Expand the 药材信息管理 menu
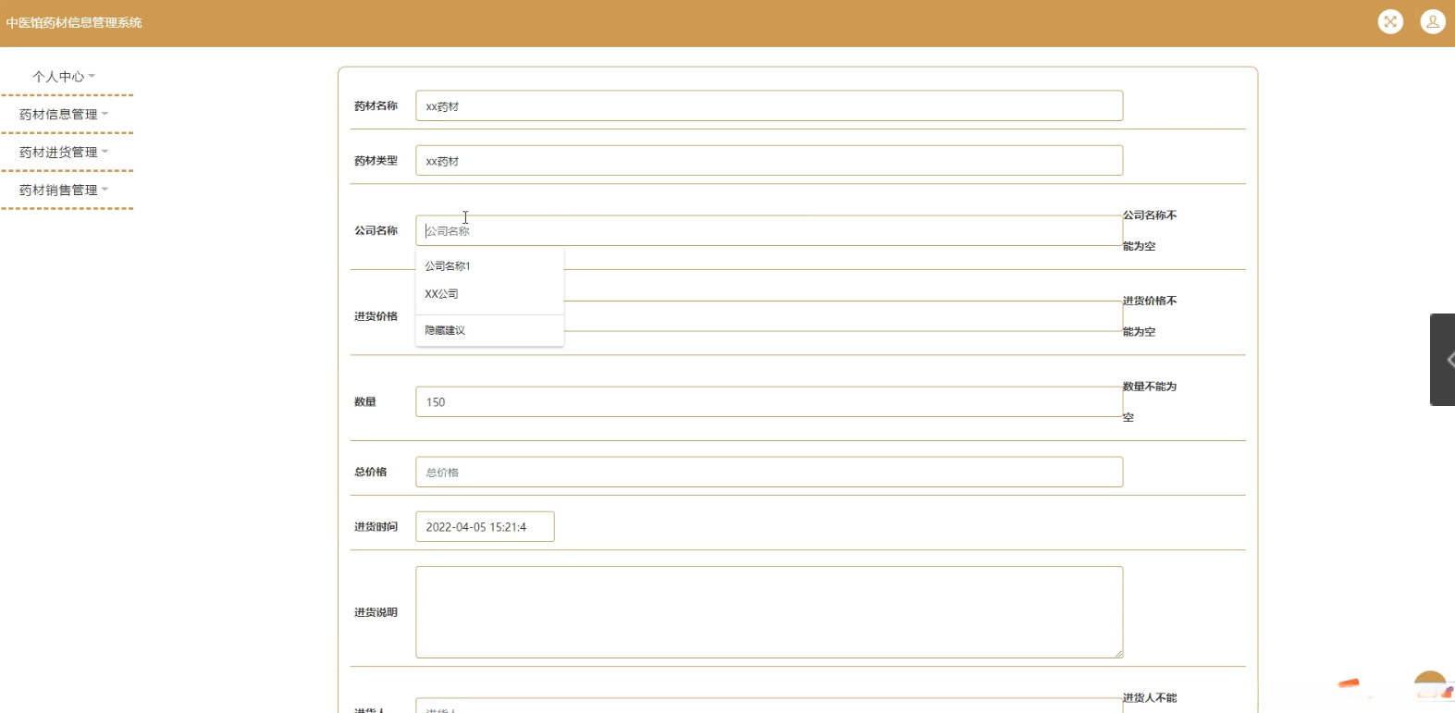The height and width of the screenshot is (713, 1455). [x=65, y=115]
